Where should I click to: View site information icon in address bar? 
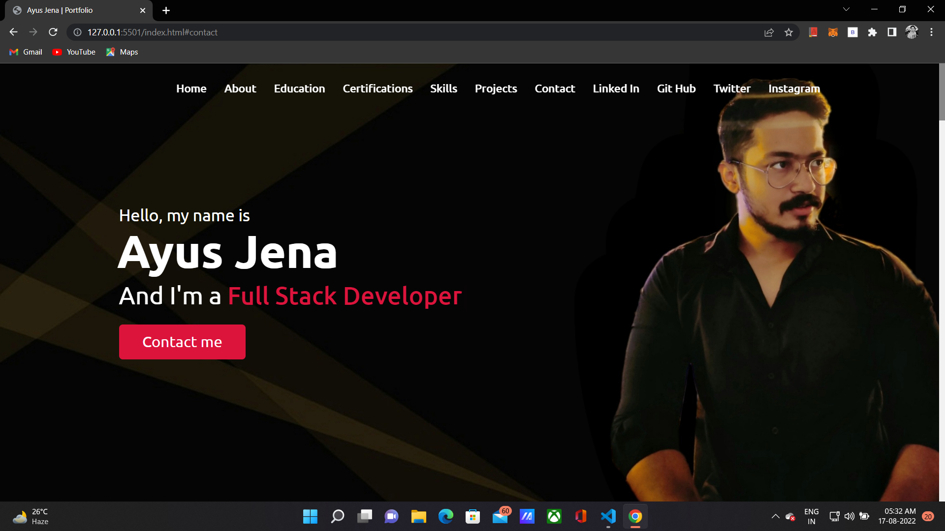77,32
